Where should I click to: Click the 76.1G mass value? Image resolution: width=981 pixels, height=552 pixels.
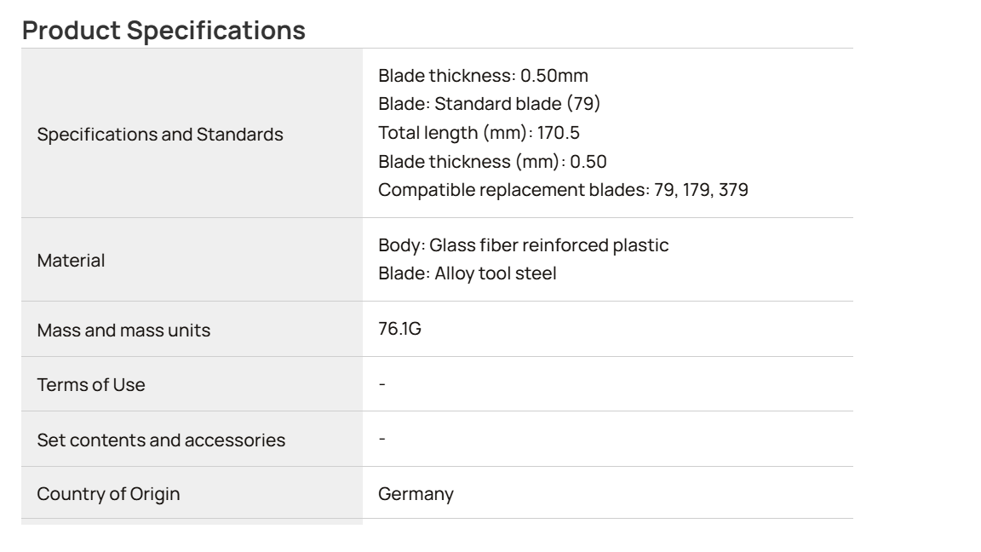pos(399,329)
